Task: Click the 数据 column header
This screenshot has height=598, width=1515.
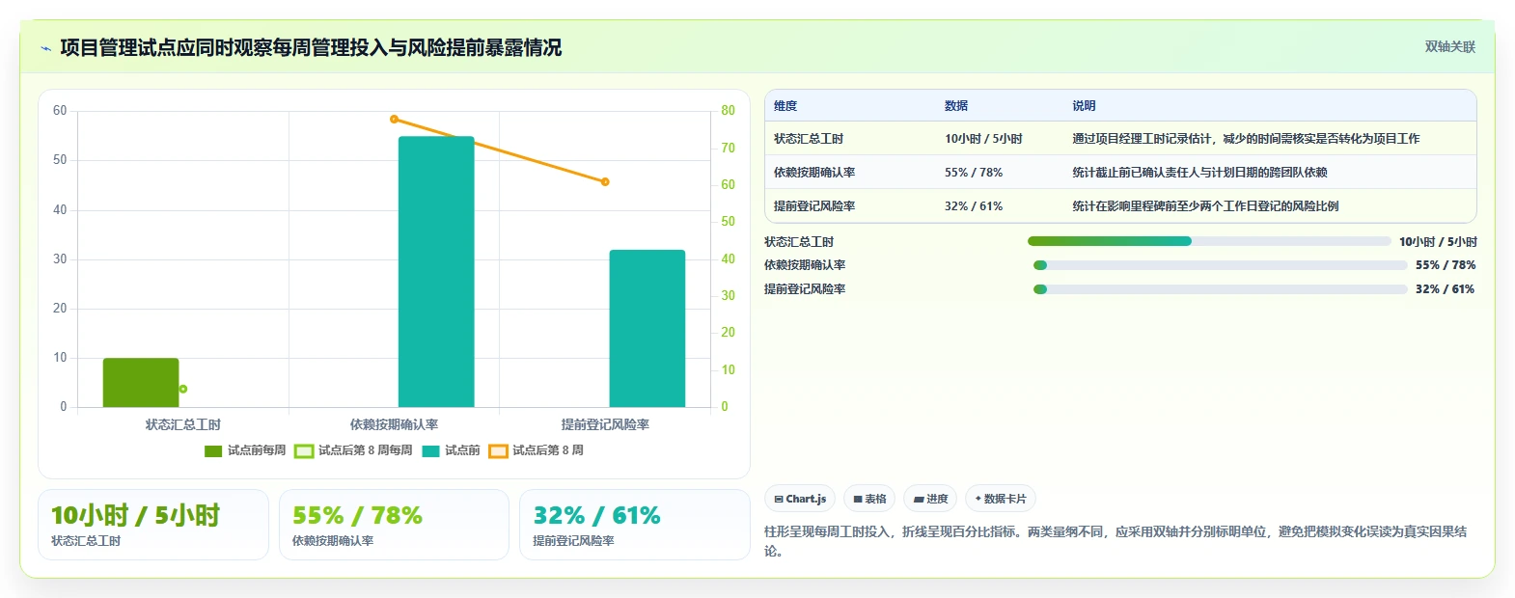Action: click(956, 106)
